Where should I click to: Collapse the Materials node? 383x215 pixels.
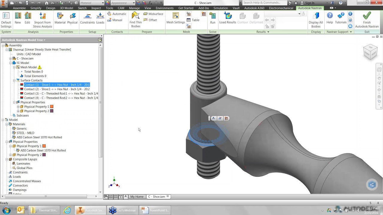point(7,124)
